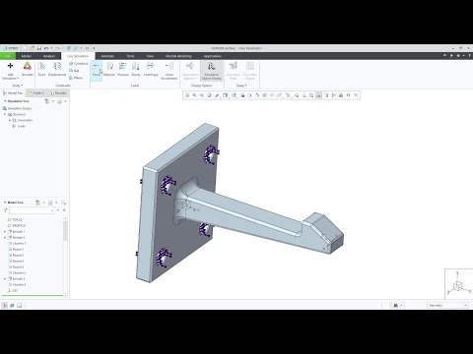Open Simulation Report tool
Viewport: 473px width, 354px height.
point(250,71)
